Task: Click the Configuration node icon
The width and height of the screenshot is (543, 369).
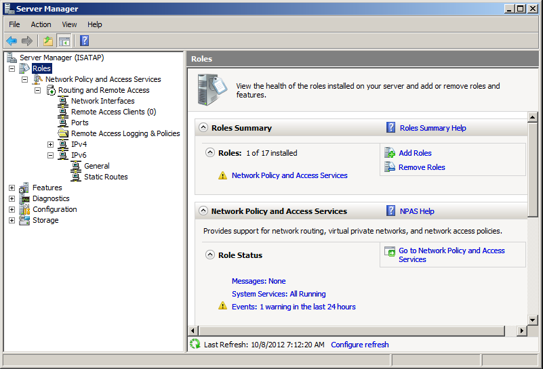Action: point(24,209)
